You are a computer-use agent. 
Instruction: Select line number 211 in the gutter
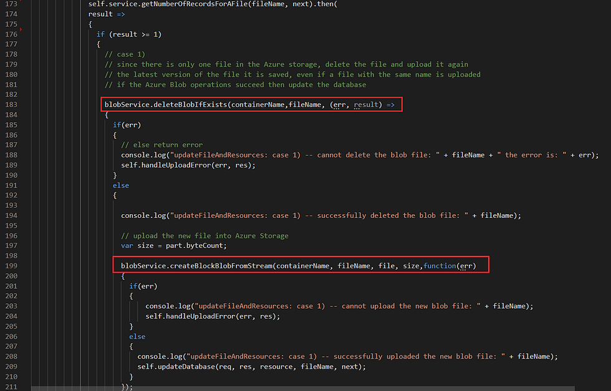click(x=11, y=387)
